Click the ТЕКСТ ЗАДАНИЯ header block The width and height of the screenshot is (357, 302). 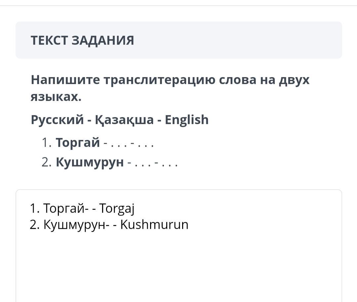[x=179, y=40]
